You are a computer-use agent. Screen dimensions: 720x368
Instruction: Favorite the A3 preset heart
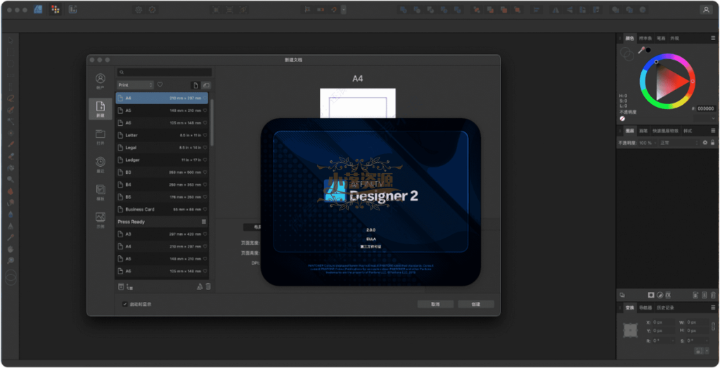(205, 234)
